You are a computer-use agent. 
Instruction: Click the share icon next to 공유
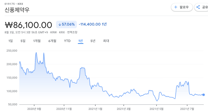coord(198,7)
